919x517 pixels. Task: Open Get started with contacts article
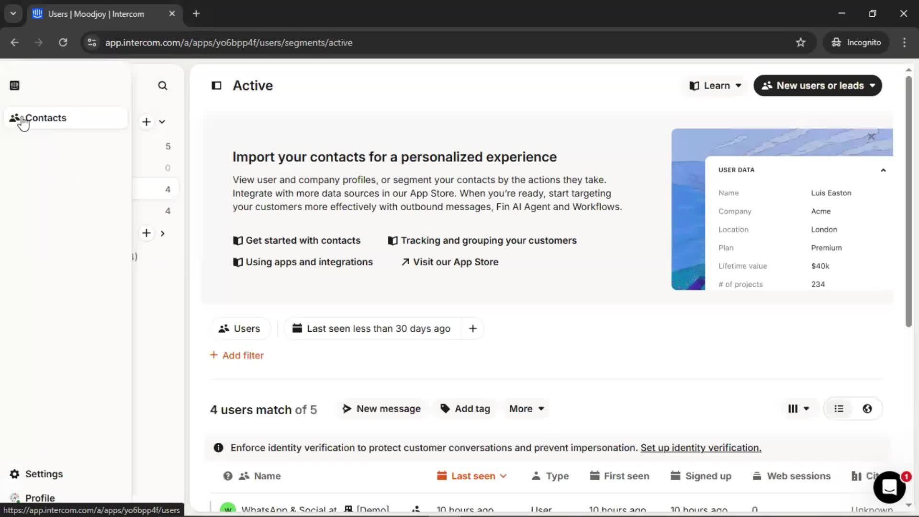tap(297, 240)
